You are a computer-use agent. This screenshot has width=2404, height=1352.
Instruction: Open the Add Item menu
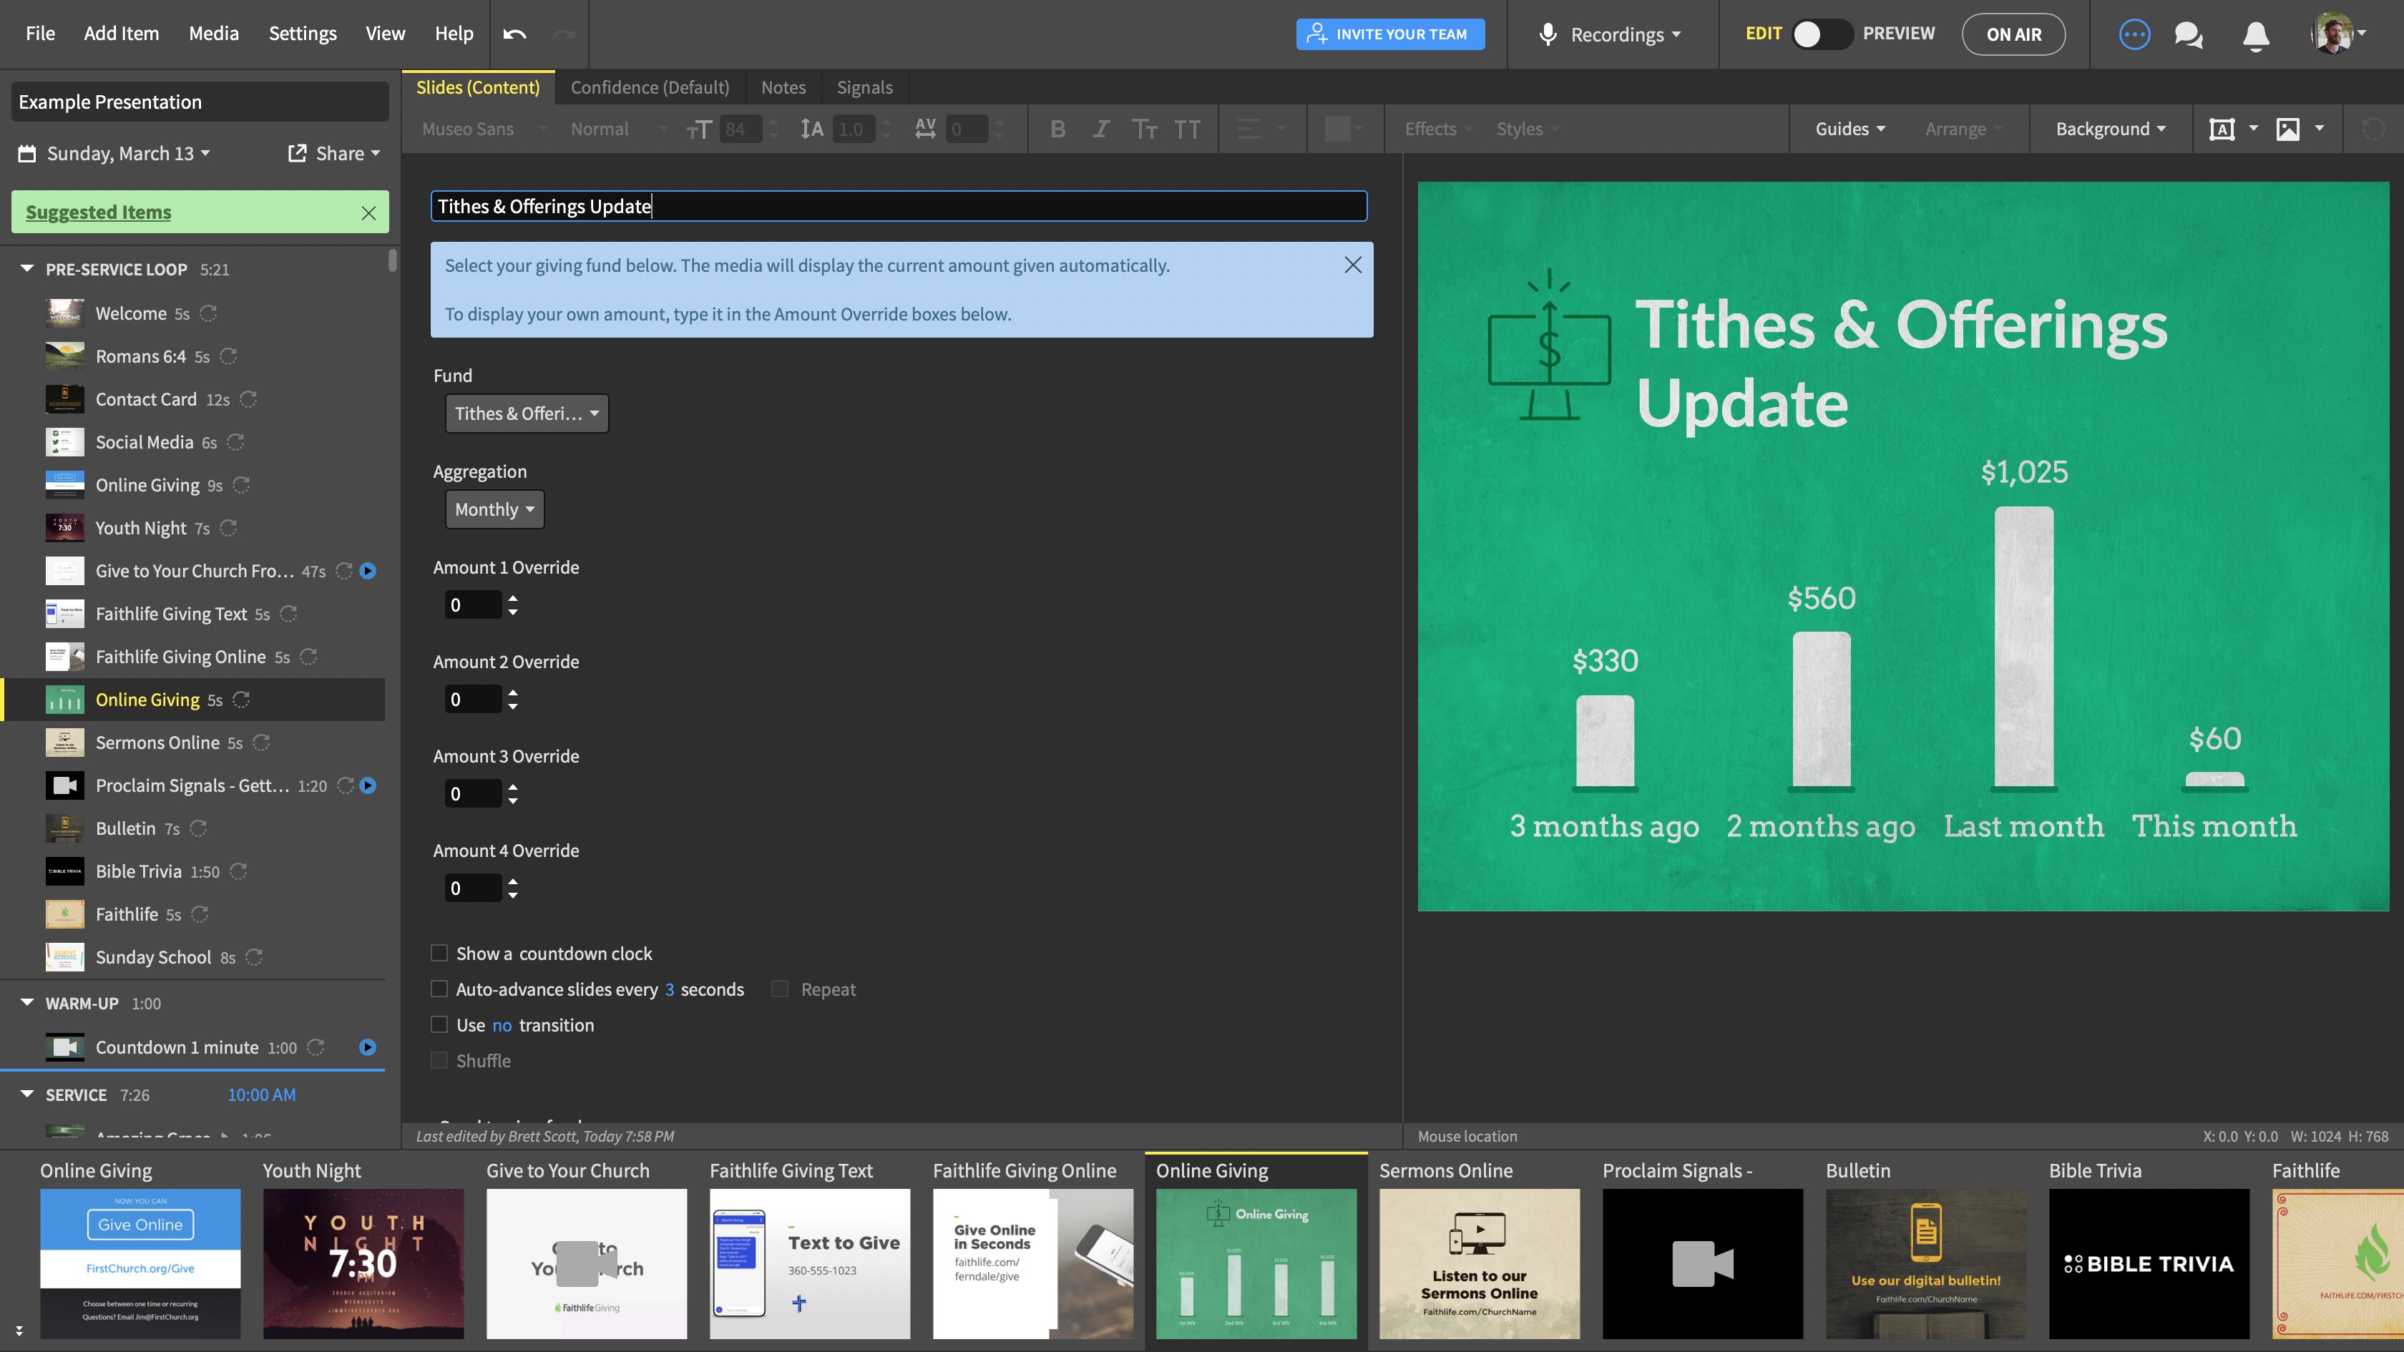(x=122, y=34)
